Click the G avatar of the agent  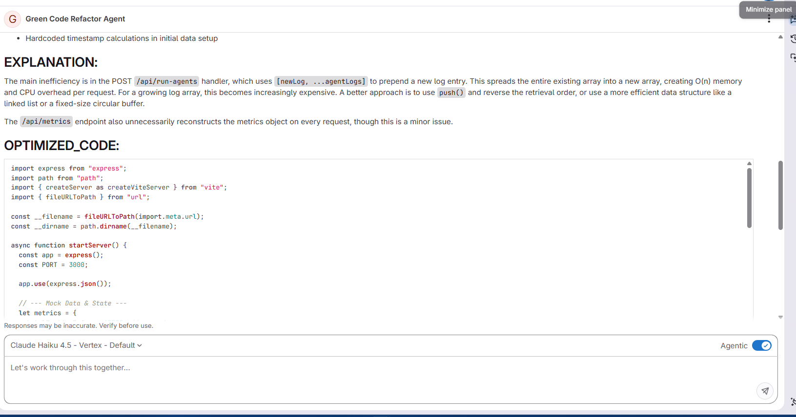(x=13, y=19)
